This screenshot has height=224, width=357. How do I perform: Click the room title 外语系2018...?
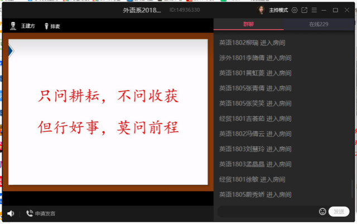(x=142, y=10)
